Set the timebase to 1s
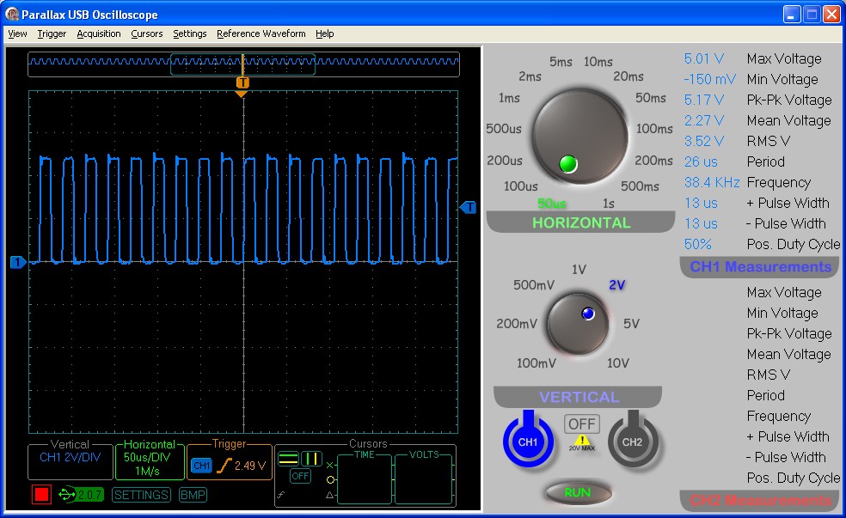846x518 pixels. [609, 204]
